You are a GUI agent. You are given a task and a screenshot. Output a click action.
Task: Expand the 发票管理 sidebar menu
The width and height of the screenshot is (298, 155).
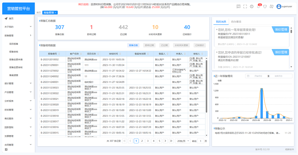[18, 136]
